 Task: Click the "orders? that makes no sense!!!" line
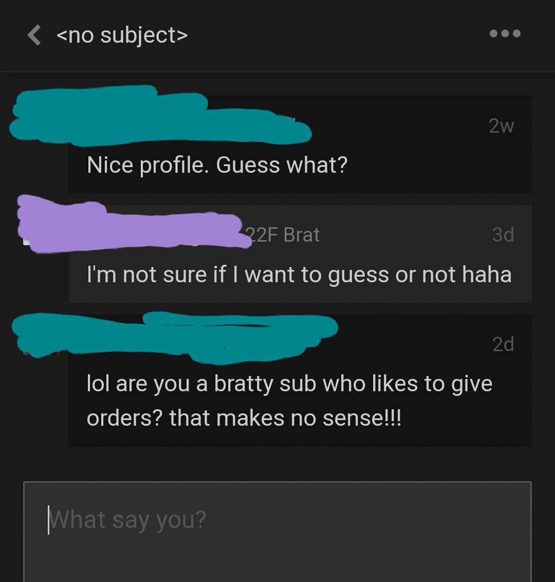click(244, 418)
